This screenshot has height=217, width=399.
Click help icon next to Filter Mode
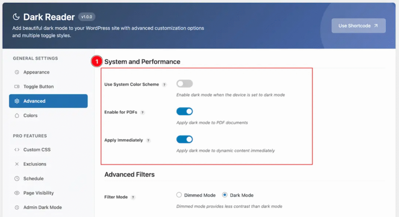[133, 198]
